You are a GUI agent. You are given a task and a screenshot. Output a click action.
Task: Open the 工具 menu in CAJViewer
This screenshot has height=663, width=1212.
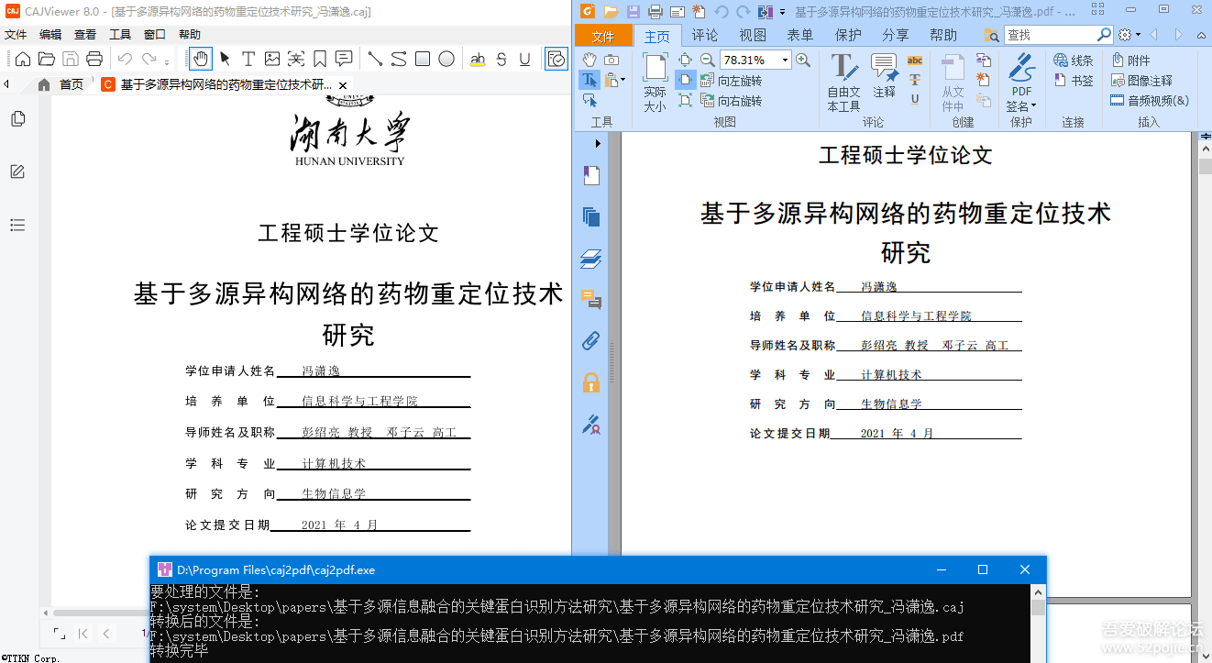122,34
